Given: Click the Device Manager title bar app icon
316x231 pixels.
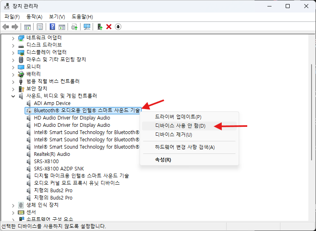Looking at the screenshot, I should [x=6, y=6].
